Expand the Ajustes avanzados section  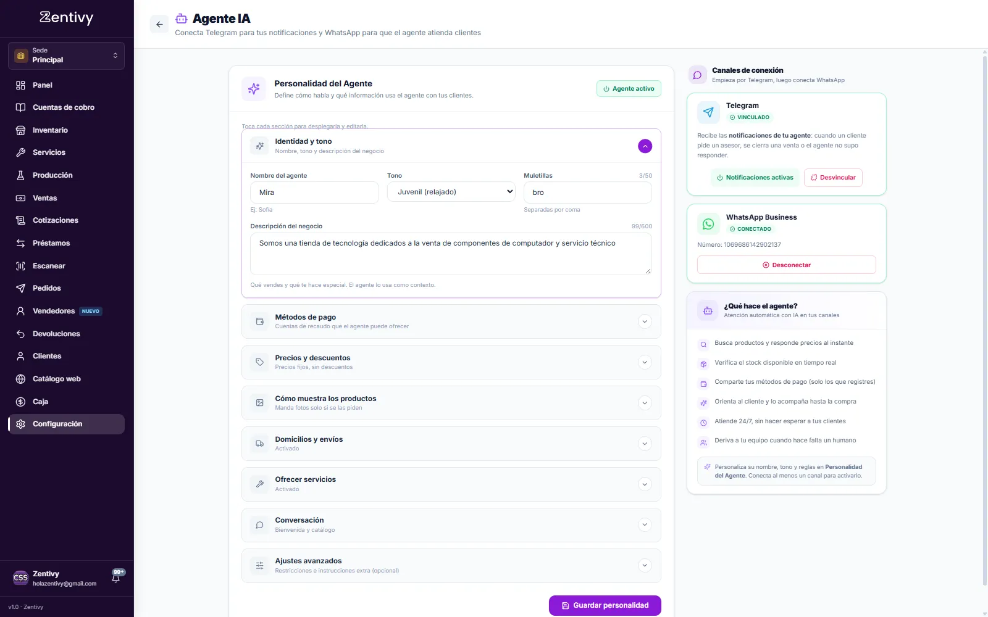pos(645,566)
